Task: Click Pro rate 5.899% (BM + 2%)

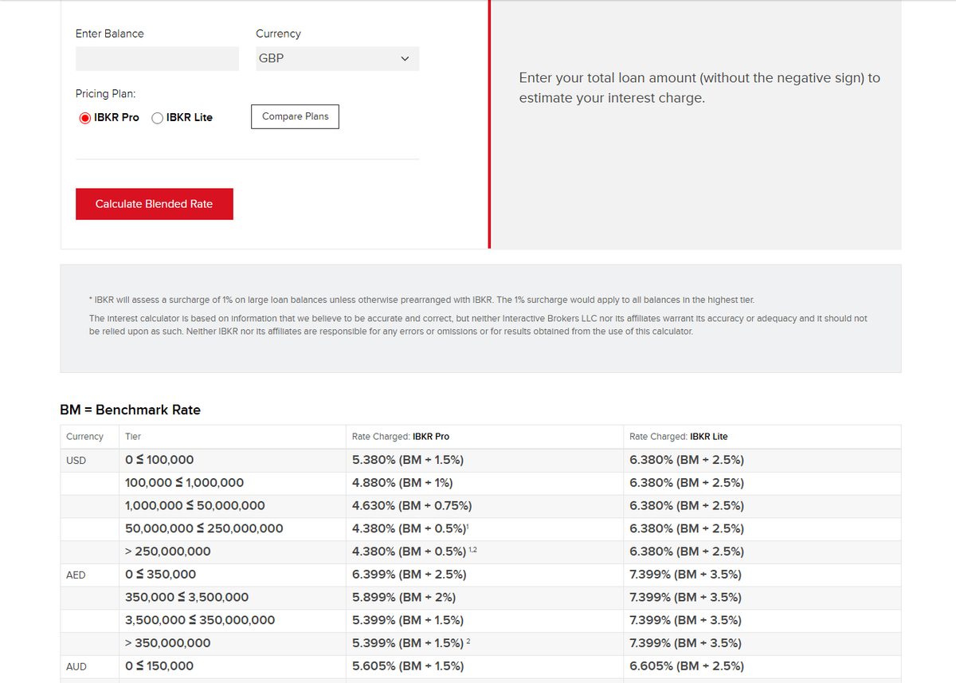Action: pyautogui.click(x=403, y=598)
